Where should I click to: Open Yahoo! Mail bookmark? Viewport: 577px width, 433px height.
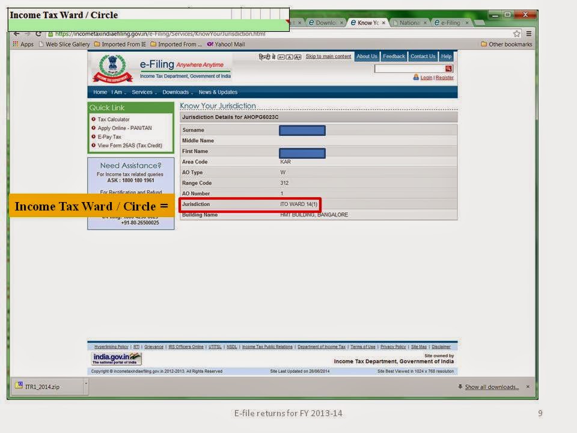(226, 44)
